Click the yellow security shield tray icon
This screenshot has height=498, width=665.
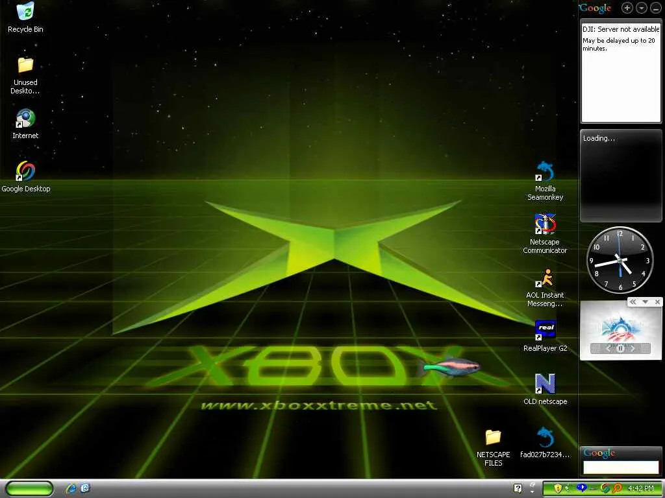[x=558, y=489]
